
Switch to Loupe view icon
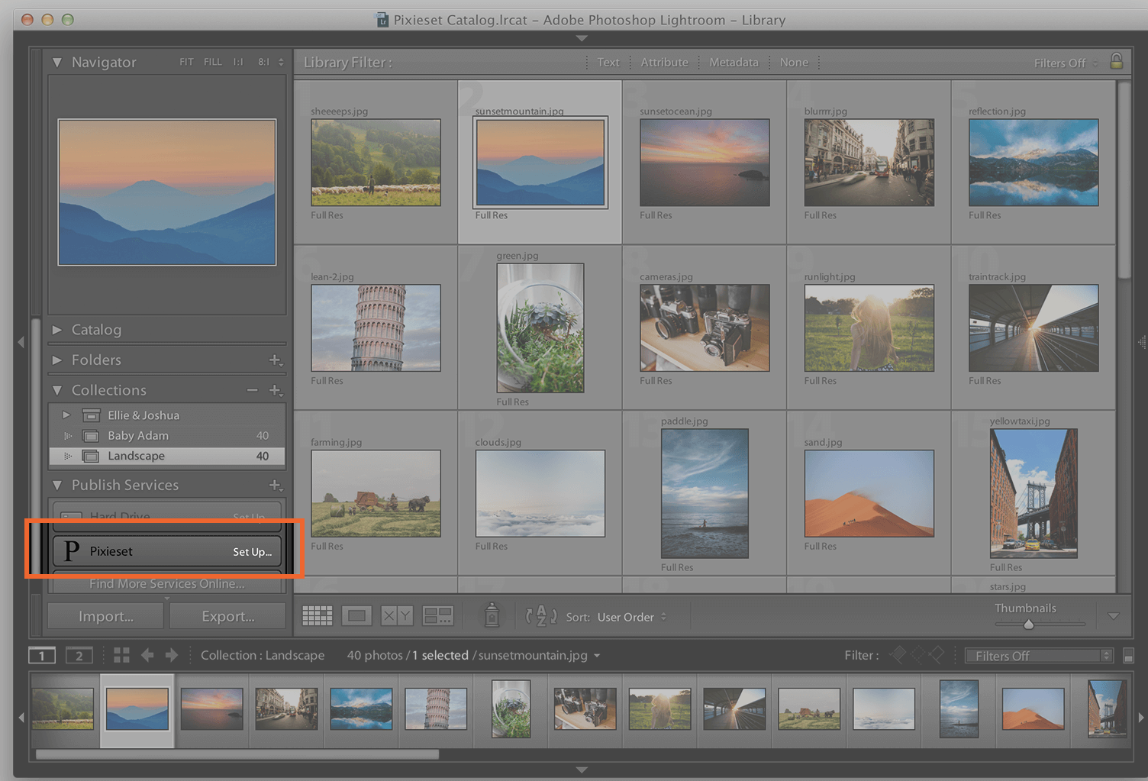click(356, 615)
